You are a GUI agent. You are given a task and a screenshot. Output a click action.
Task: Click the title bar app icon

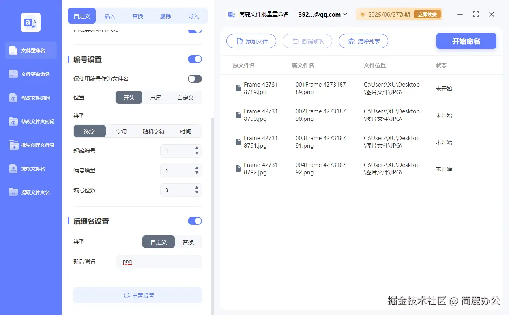pos(232,14)
